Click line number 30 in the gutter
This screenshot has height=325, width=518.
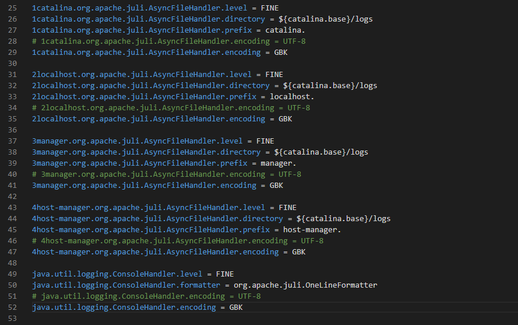pos(12,64)
